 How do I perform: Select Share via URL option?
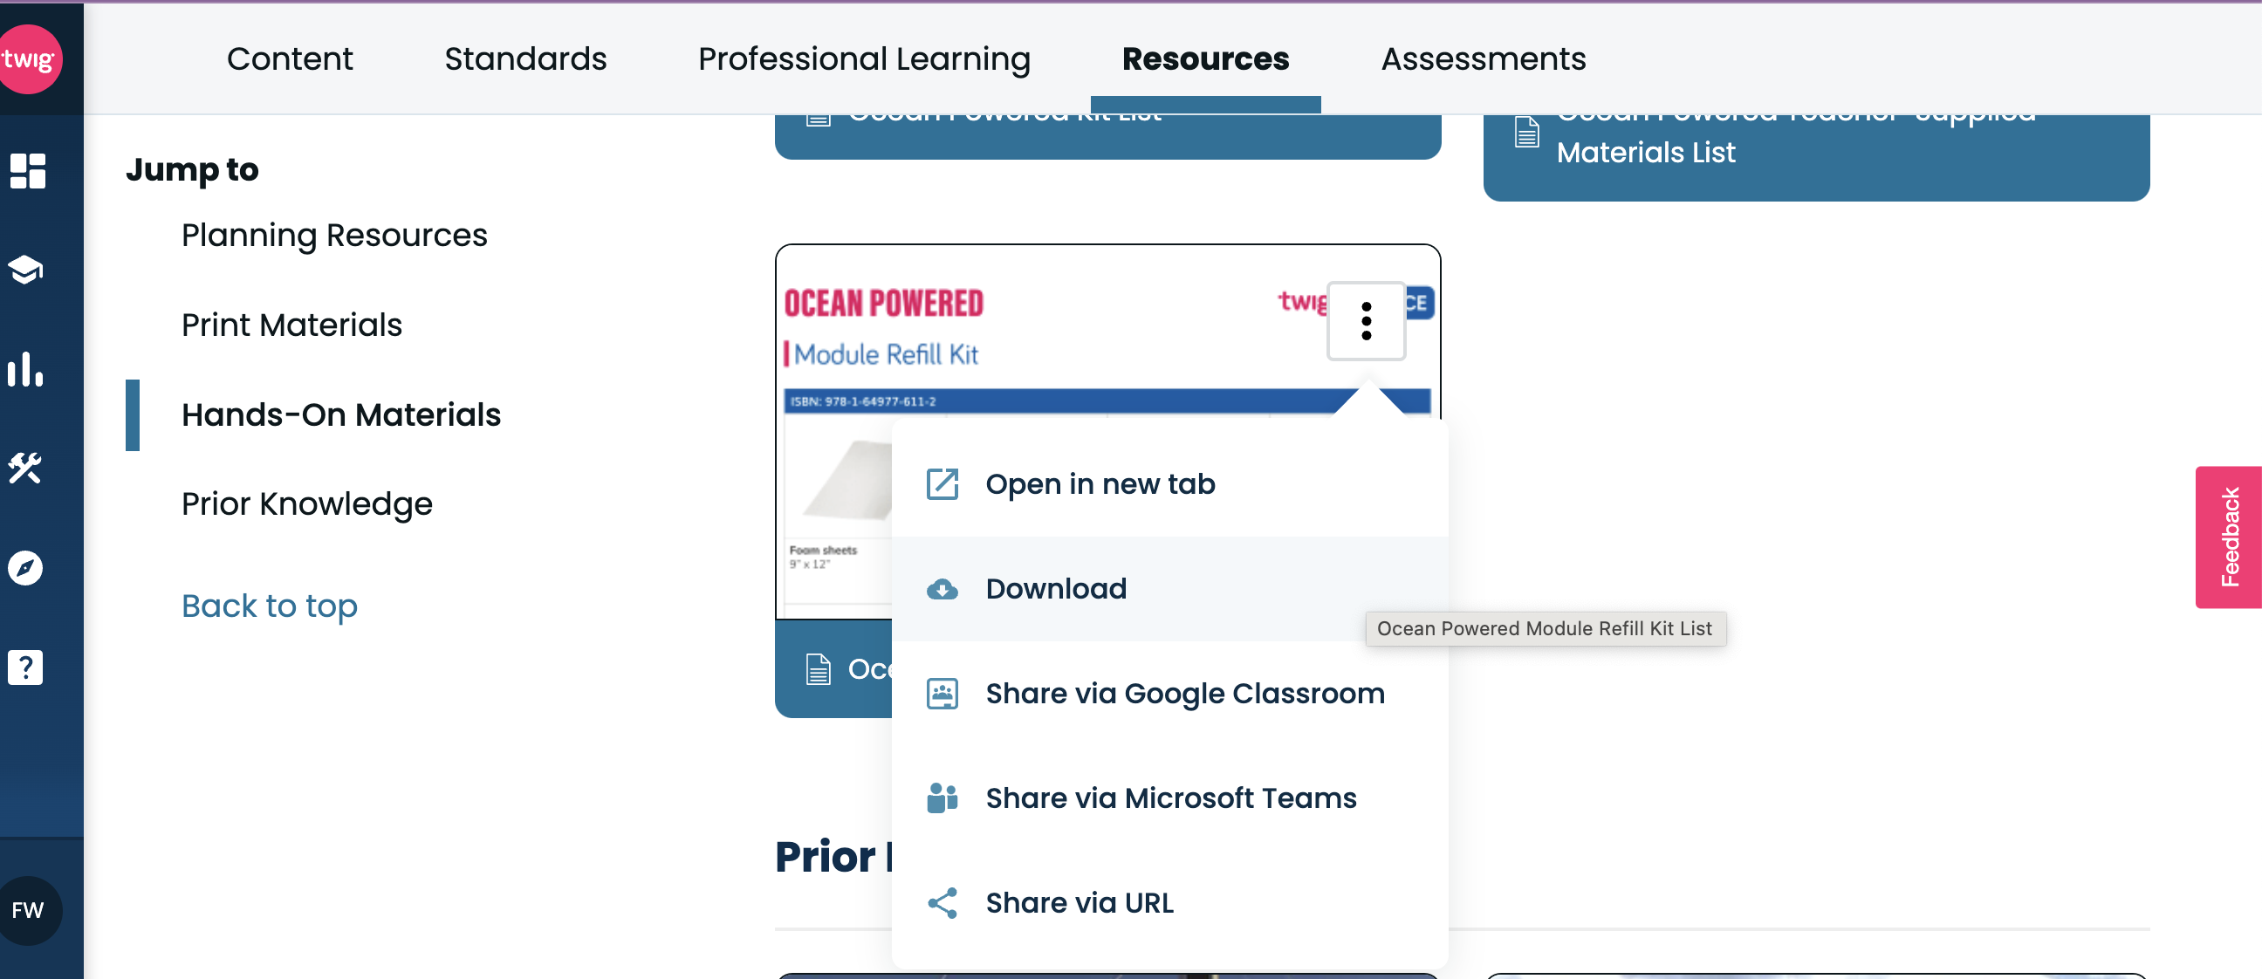tap(1080, 901)
